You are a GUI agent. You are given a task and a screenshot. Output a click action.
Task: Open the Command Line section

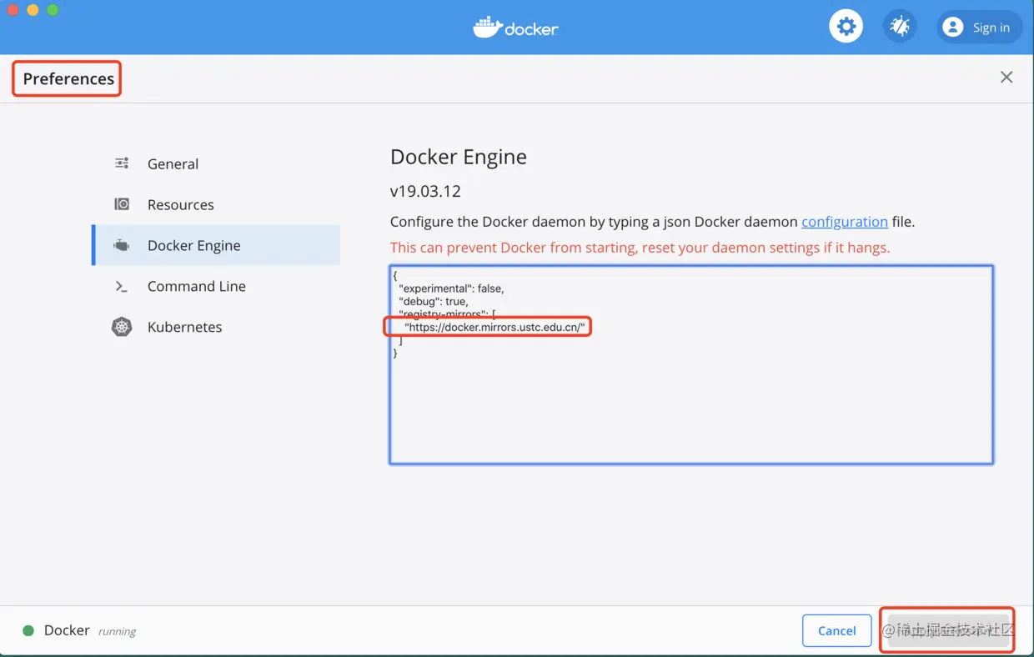point(216,286)
